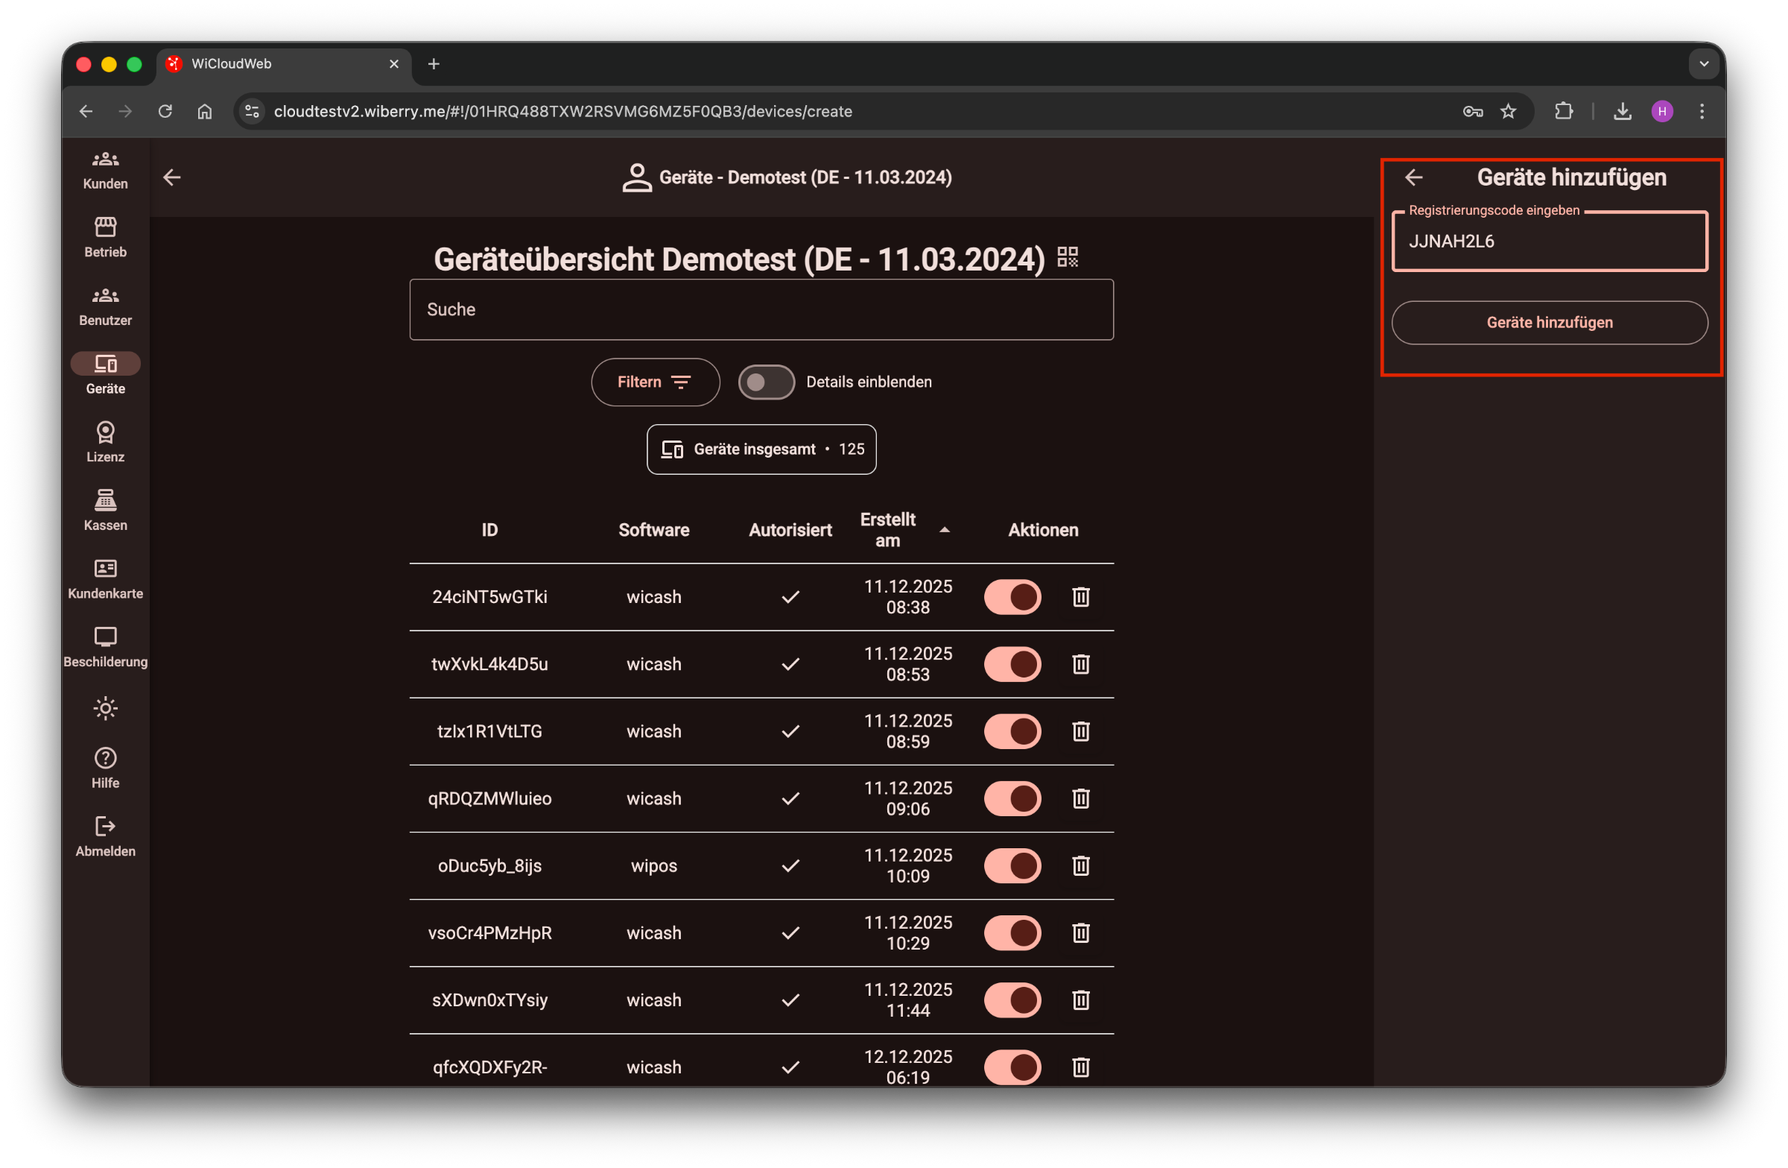Click into the Suche search field
Image resolution: width=1788 pixels, height=1168 pixels.
[761, 309]
